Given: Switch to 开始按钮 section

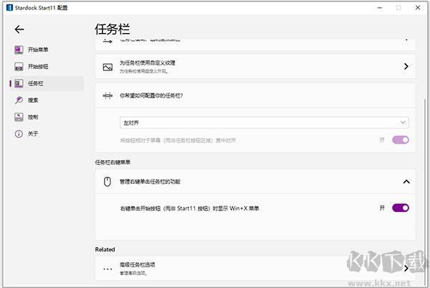Looking at the screenshot, I should click(38, 67).
